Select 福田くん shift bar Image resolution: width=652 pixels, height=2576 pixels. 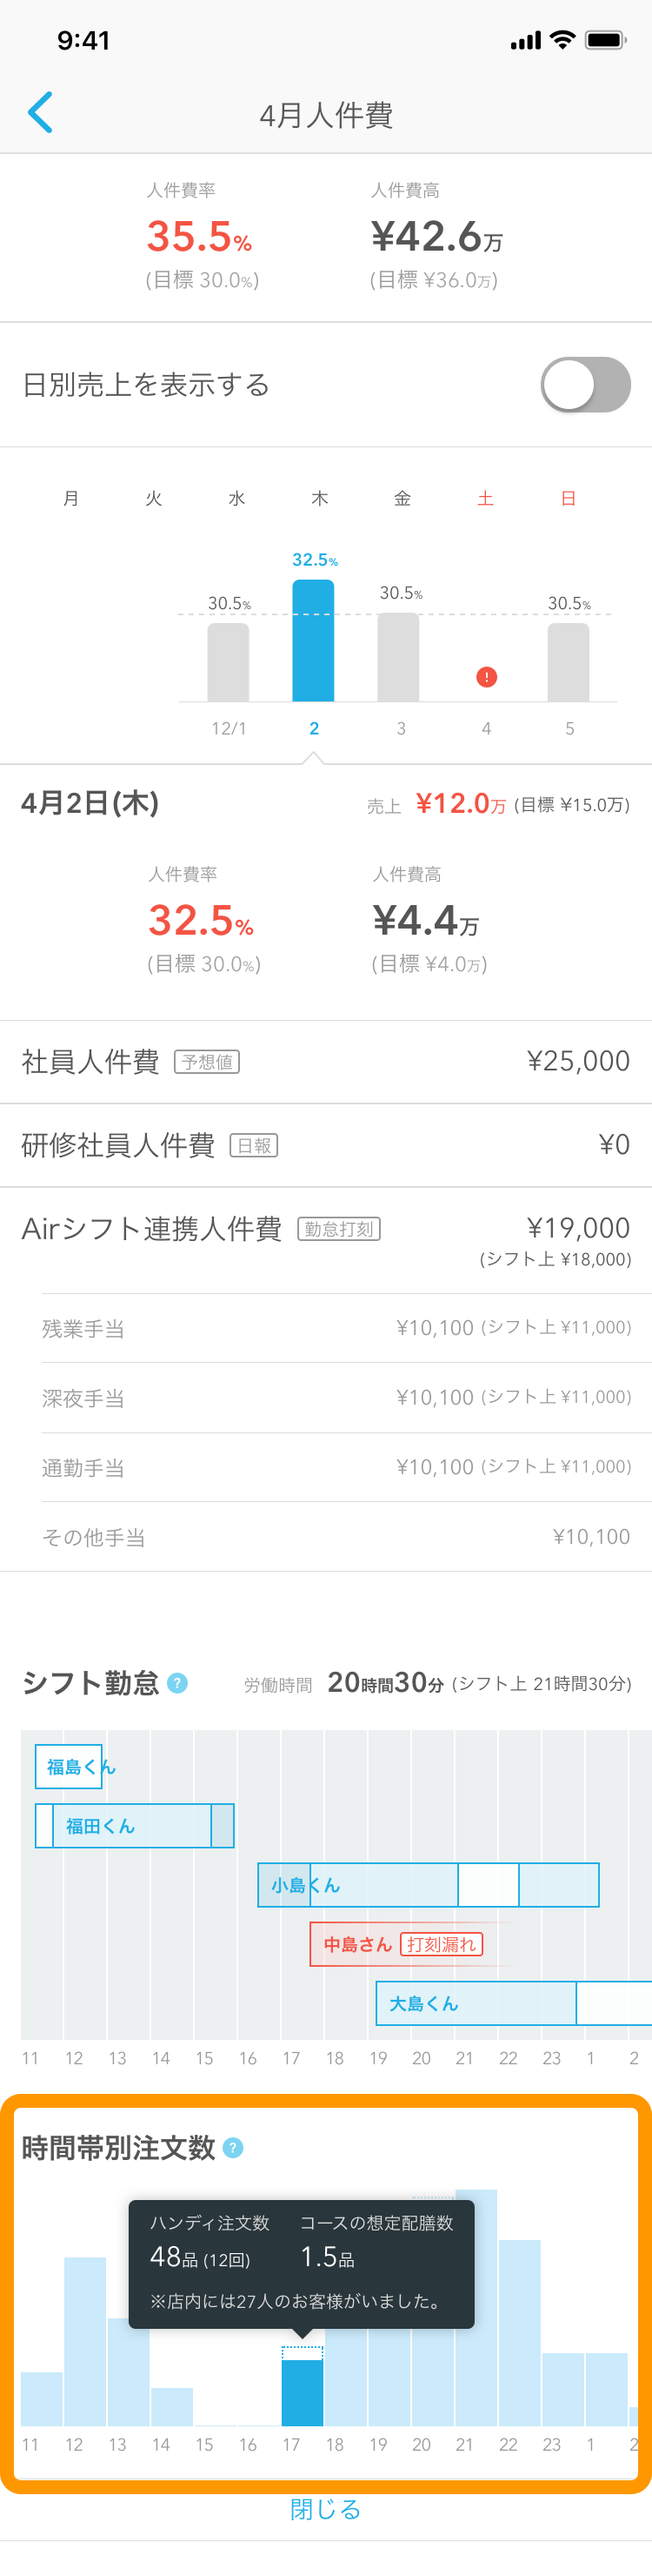click(135, 1826)
